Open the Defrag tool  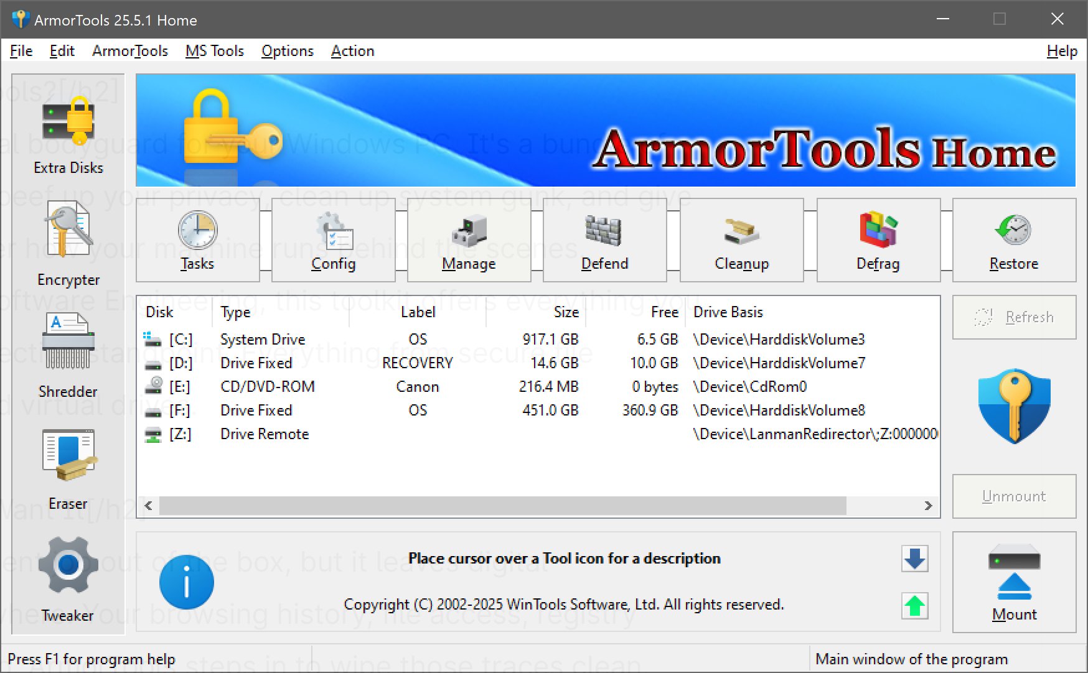878,241
